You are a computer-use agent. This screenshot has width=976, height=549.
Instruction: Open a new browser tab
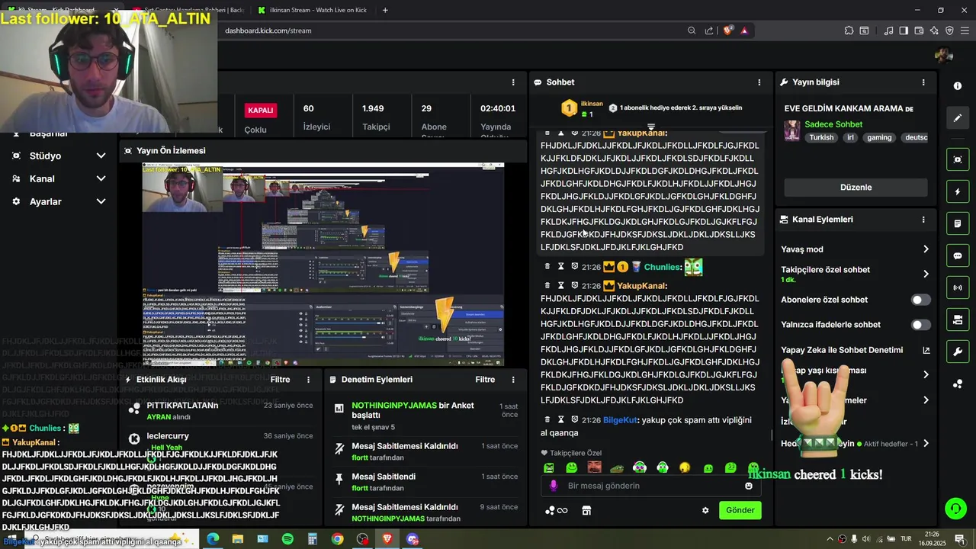pyautogui.click(x=385, y=10)
